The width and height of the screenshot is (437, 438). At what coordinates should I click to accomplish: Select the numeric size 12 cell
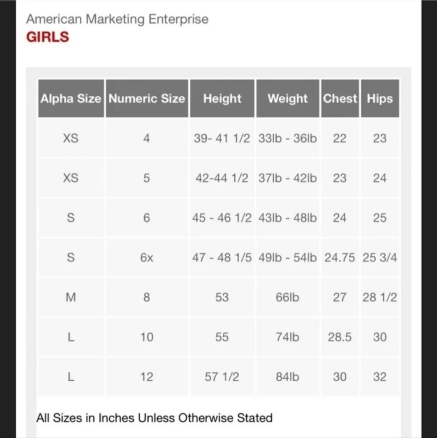coord(147,377)
